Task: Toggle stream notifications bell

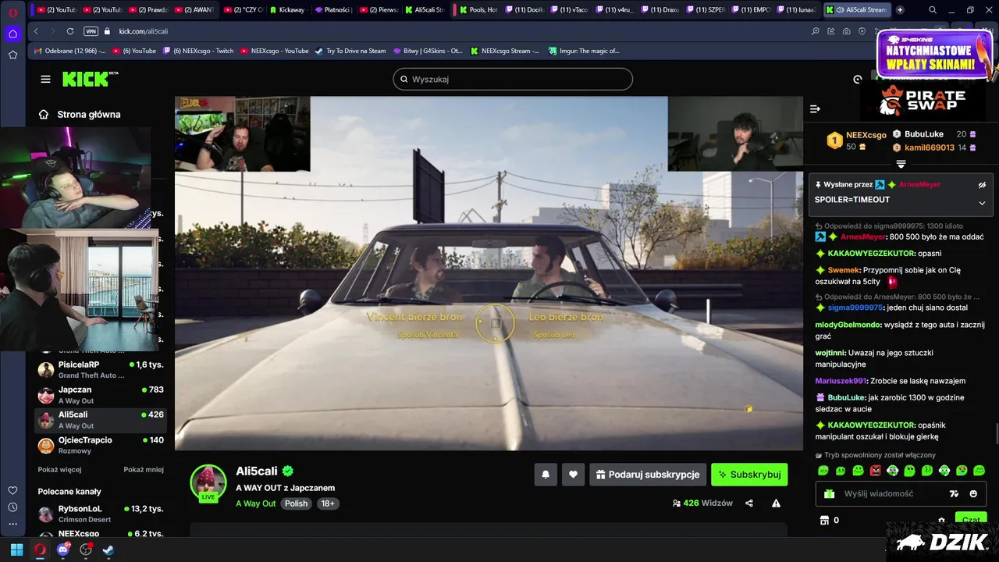Action: coord(546,474)
